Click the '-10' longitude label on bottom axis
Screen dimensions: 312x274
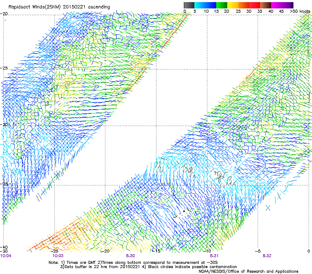(207, 251)
